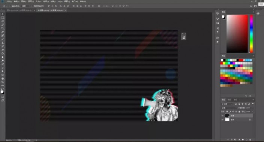Toggle the Auto-Select checkbox in options bar
Viewport: 264px width, 142px height.
pyautogui.click(x=10, y=6)
